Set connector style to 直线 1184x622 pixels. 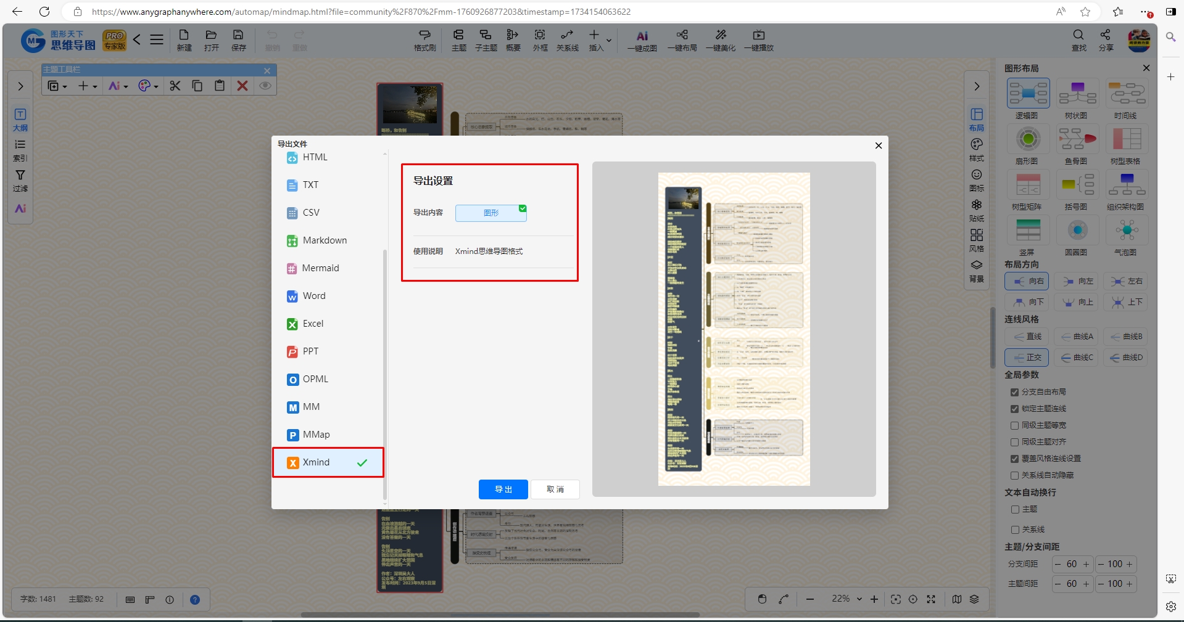click(x=1027, y=337)
